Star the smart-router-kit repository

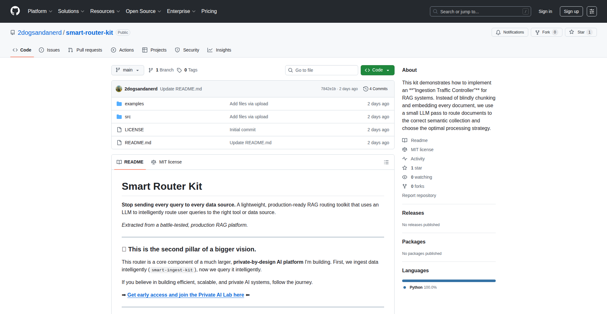(x=580, y=32)
